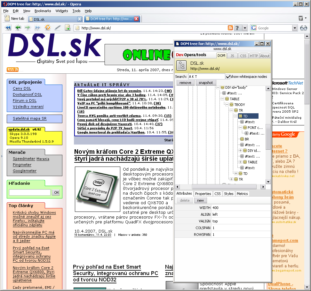This screenshot has width=311, height=291.
Task: Open the address bar dropdown arrow
Action: [x=245, y=28]
